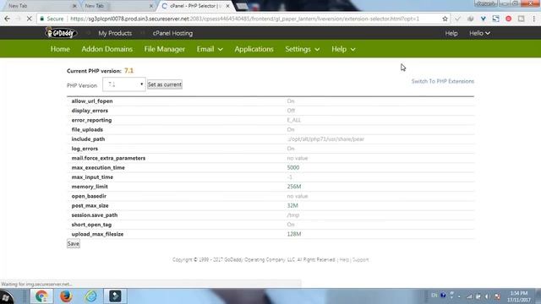Expand the Hello account menu

[x=479, y=33]
